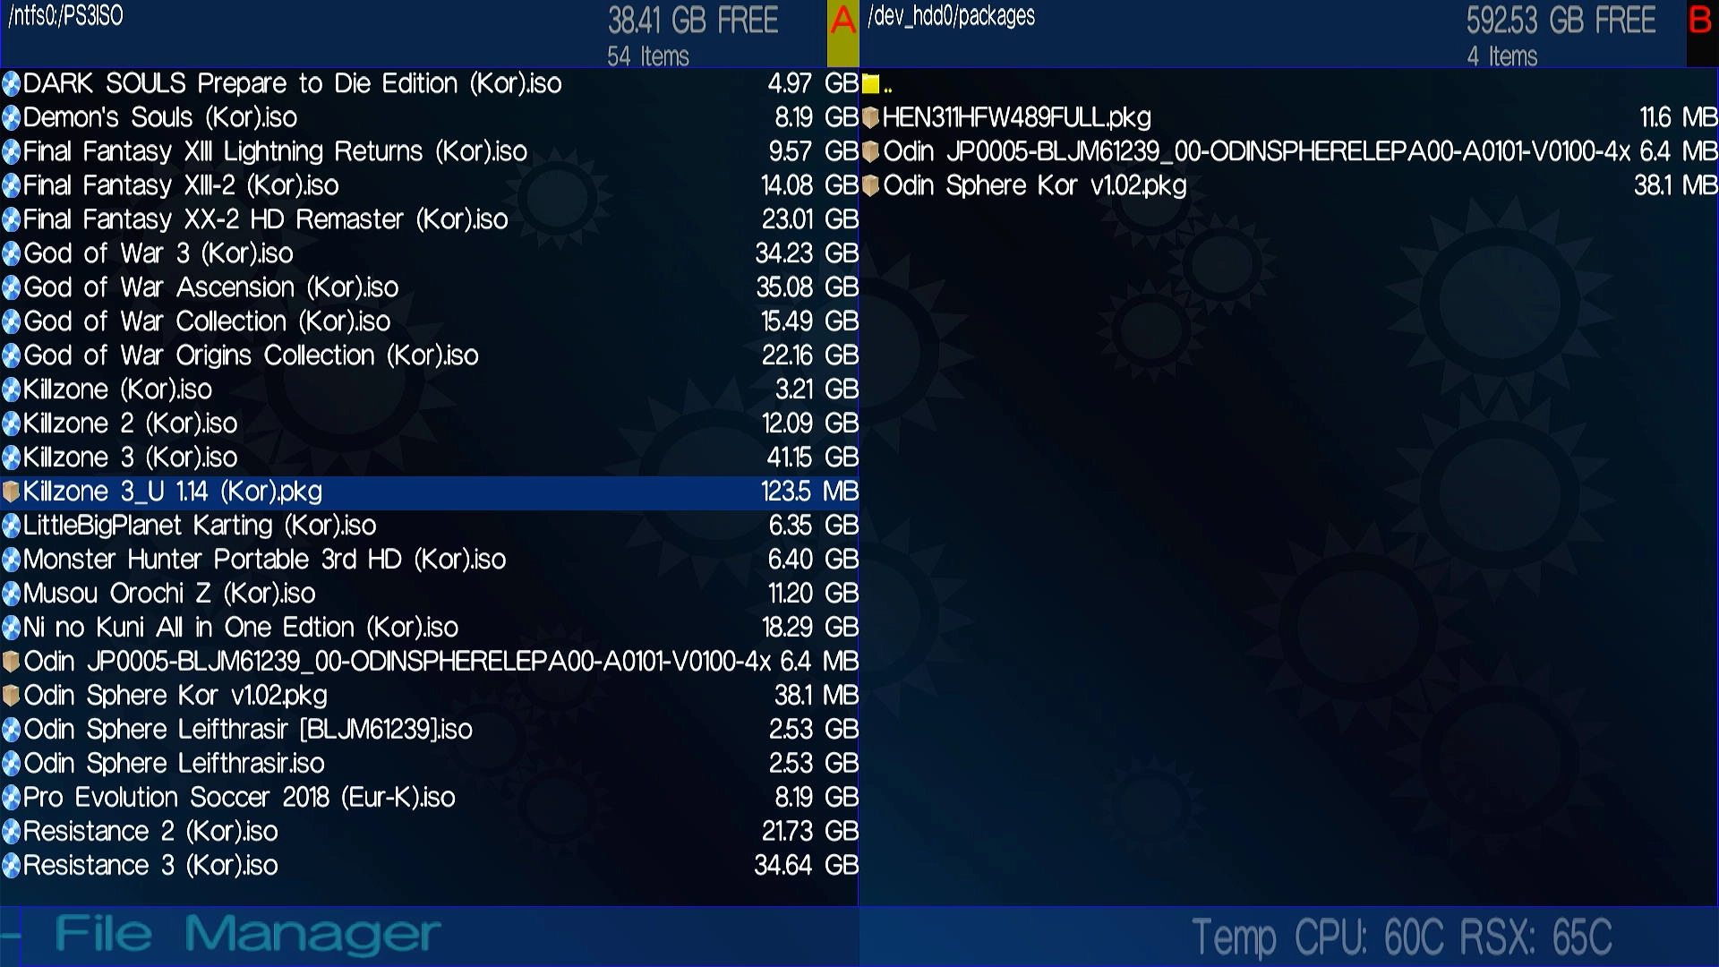1719x967 pixels.
Task: Activate pane A tab indicator
Action: [842, 33]
